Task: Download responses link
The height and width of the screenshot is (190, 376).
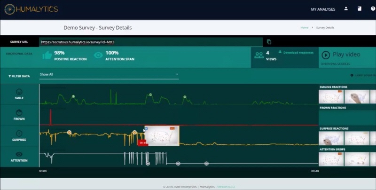Action: [x=296, y=53]
